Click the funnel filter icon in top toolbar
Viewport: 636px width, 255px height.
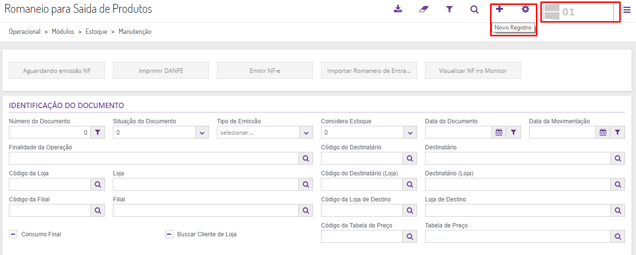click(449, 9)
